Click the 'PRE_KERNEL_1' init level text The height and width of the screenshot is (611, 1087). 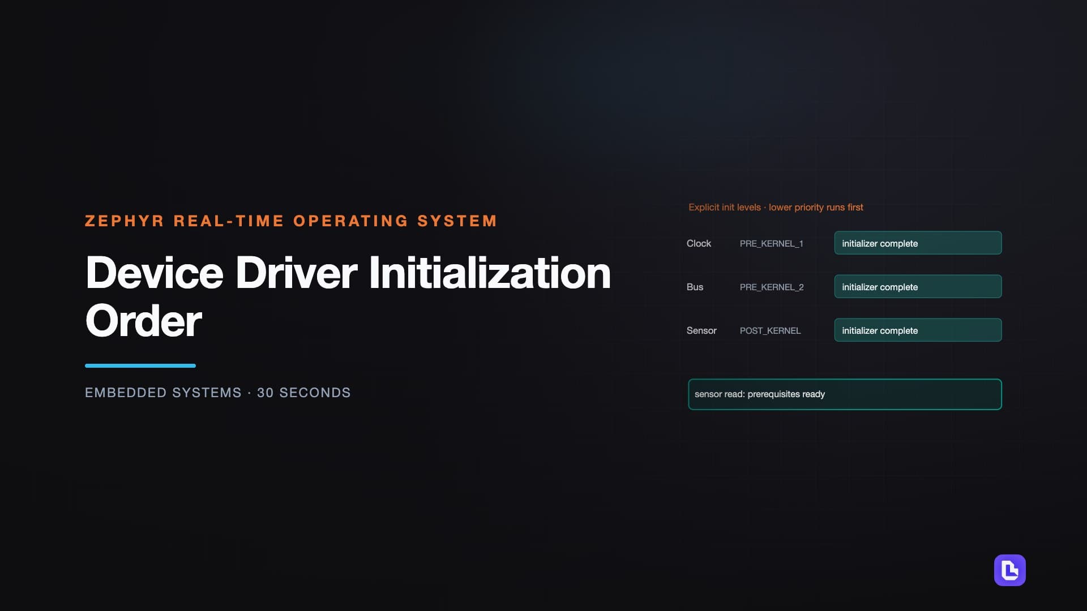(x=771, y=243)
